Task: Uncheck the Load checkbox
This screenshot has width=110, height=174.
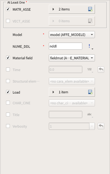Action: click(x=8, y=92)
